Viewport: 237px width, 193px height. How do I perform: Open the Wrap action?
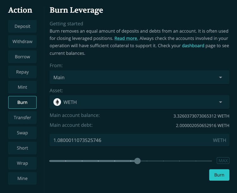click(22, 163)
